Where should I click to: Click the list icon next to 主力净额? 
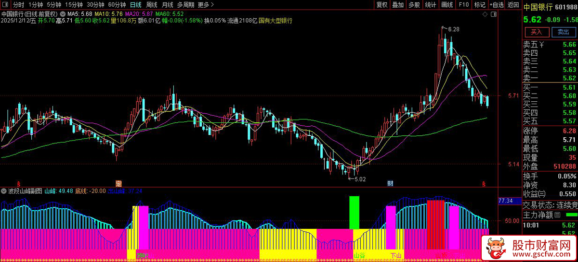(557, 214)
